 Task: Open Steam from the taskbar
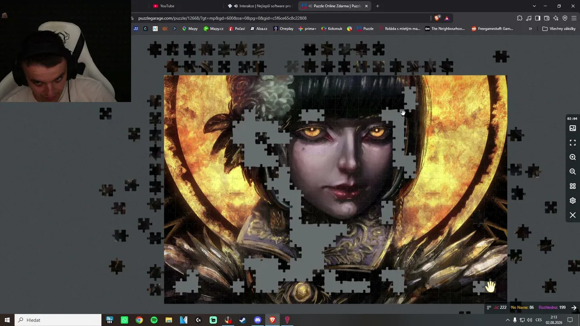(x=243, y=320)
